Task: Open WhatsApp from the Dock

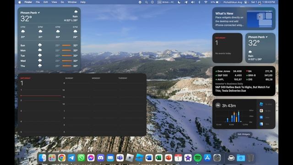Action: click(x=81, y=158)
